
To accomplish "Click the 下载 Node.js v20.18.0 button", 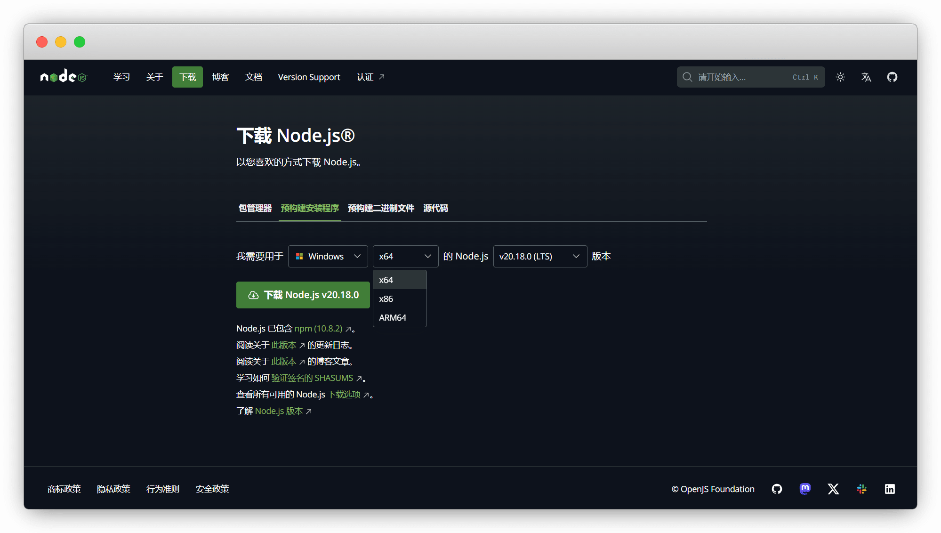I will [x=303, y=295].
